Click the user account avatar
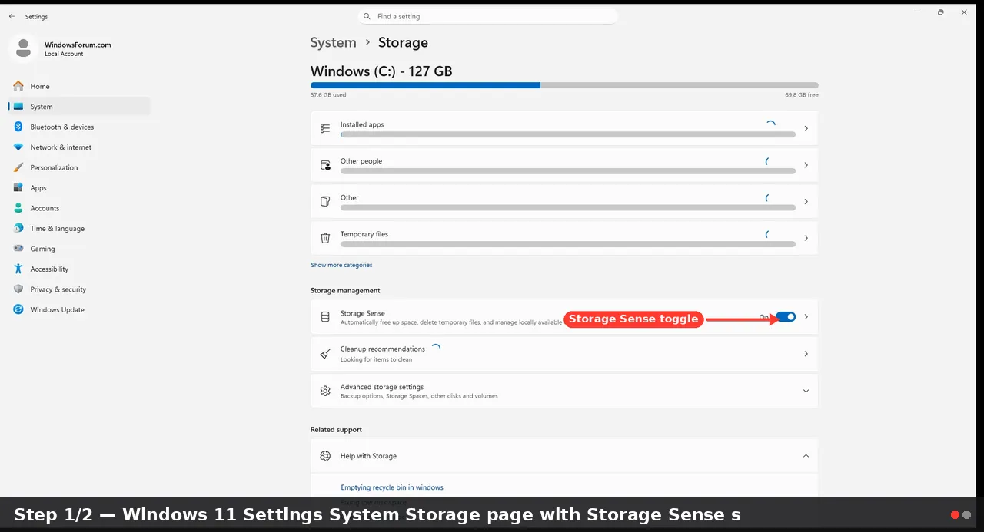Image resolution: width=984 pixels, height=532 pixels. click(x=23, y=48)
